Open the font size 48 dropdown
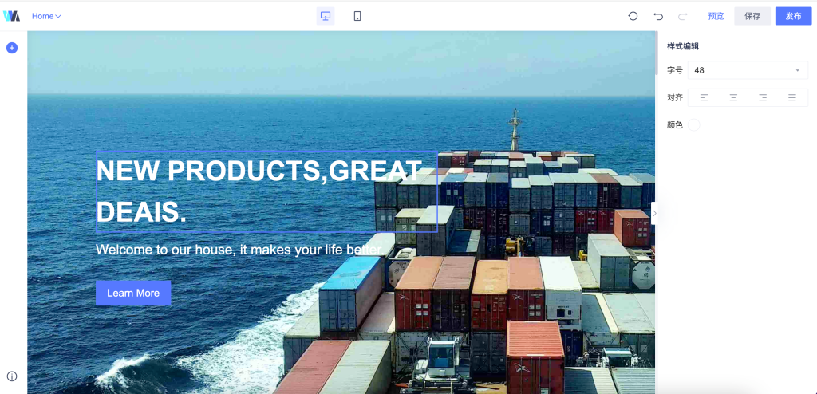Screen dimensions: 817x394 (x=748, y=70)
